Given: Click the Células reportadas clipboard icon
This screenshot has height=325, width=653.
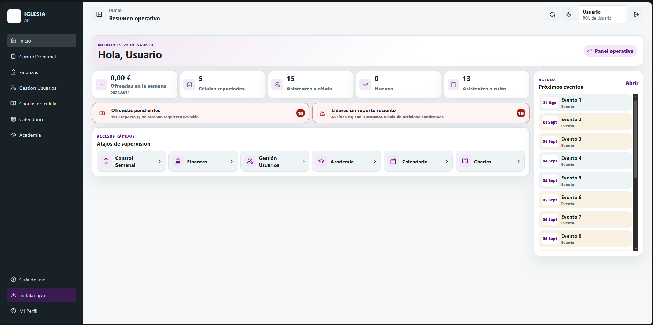Looking at the screenshot, I should 189,84.
